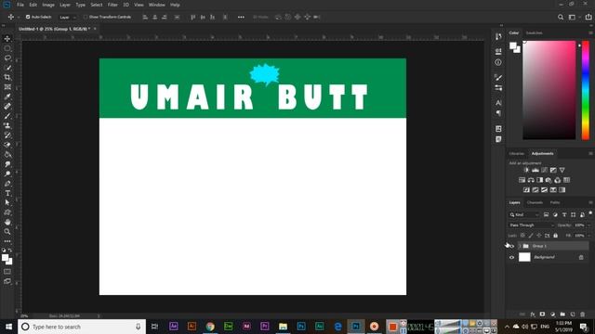
Task: Open the Auto-Select Layer dropdown
Action: (x=68, y=17)
